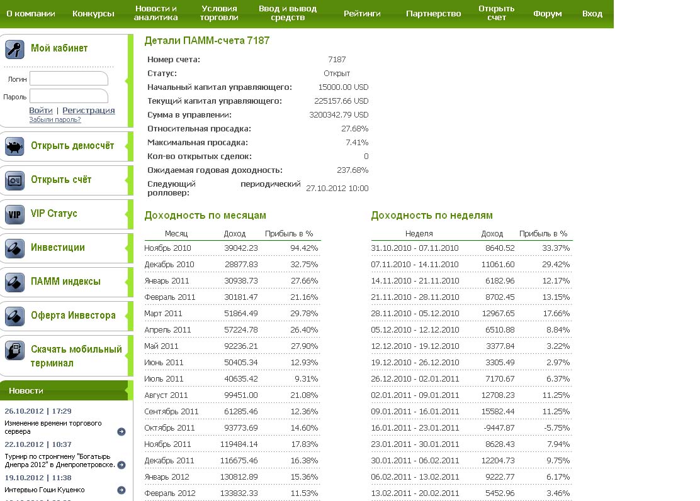Click arrow icon next to Изменение времени торгового сервера
Viewport: 700px width, 501px height.
(x=121, y=431)
